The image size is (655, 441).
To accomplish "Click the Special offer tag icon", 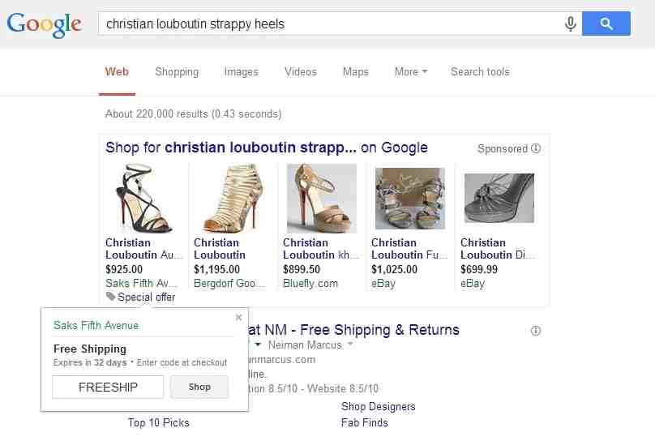I will 110,297.
